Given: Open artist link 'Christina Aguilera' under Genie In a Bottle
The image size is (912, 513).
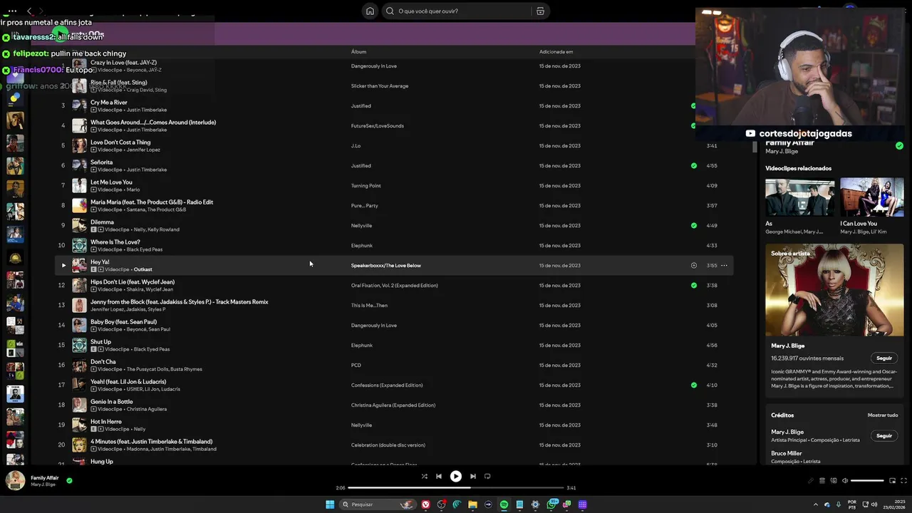Looking at the screenshot, I should click(147, 409).
